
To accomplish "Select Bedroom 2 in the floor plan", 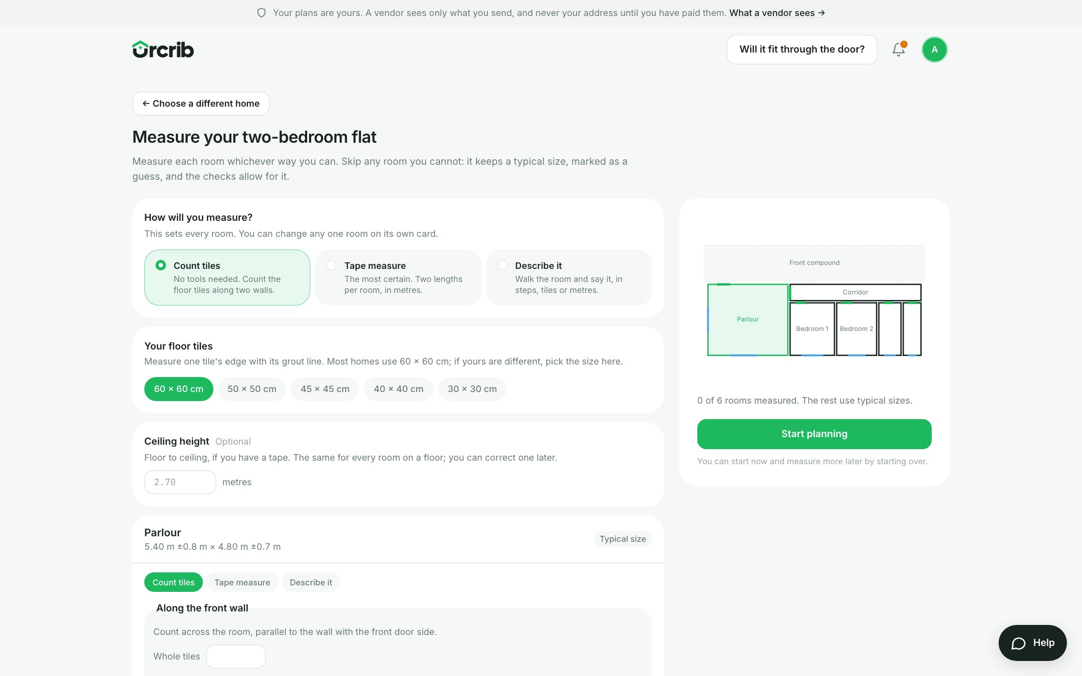I will [x=856, y=329].
